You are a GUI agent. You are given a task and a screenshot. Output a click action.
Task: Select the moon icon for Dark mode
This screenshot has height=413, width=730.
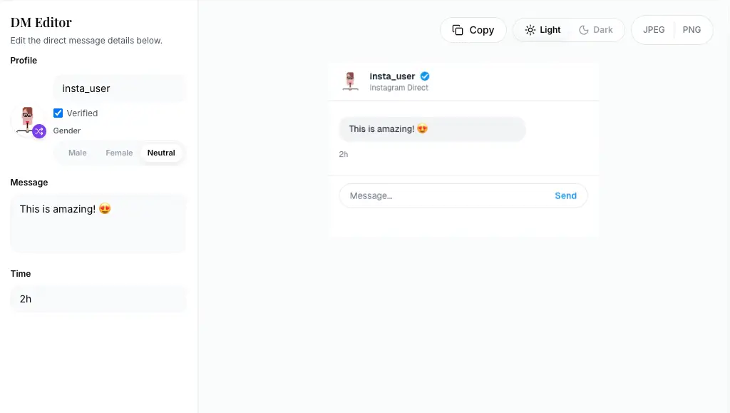585,30
